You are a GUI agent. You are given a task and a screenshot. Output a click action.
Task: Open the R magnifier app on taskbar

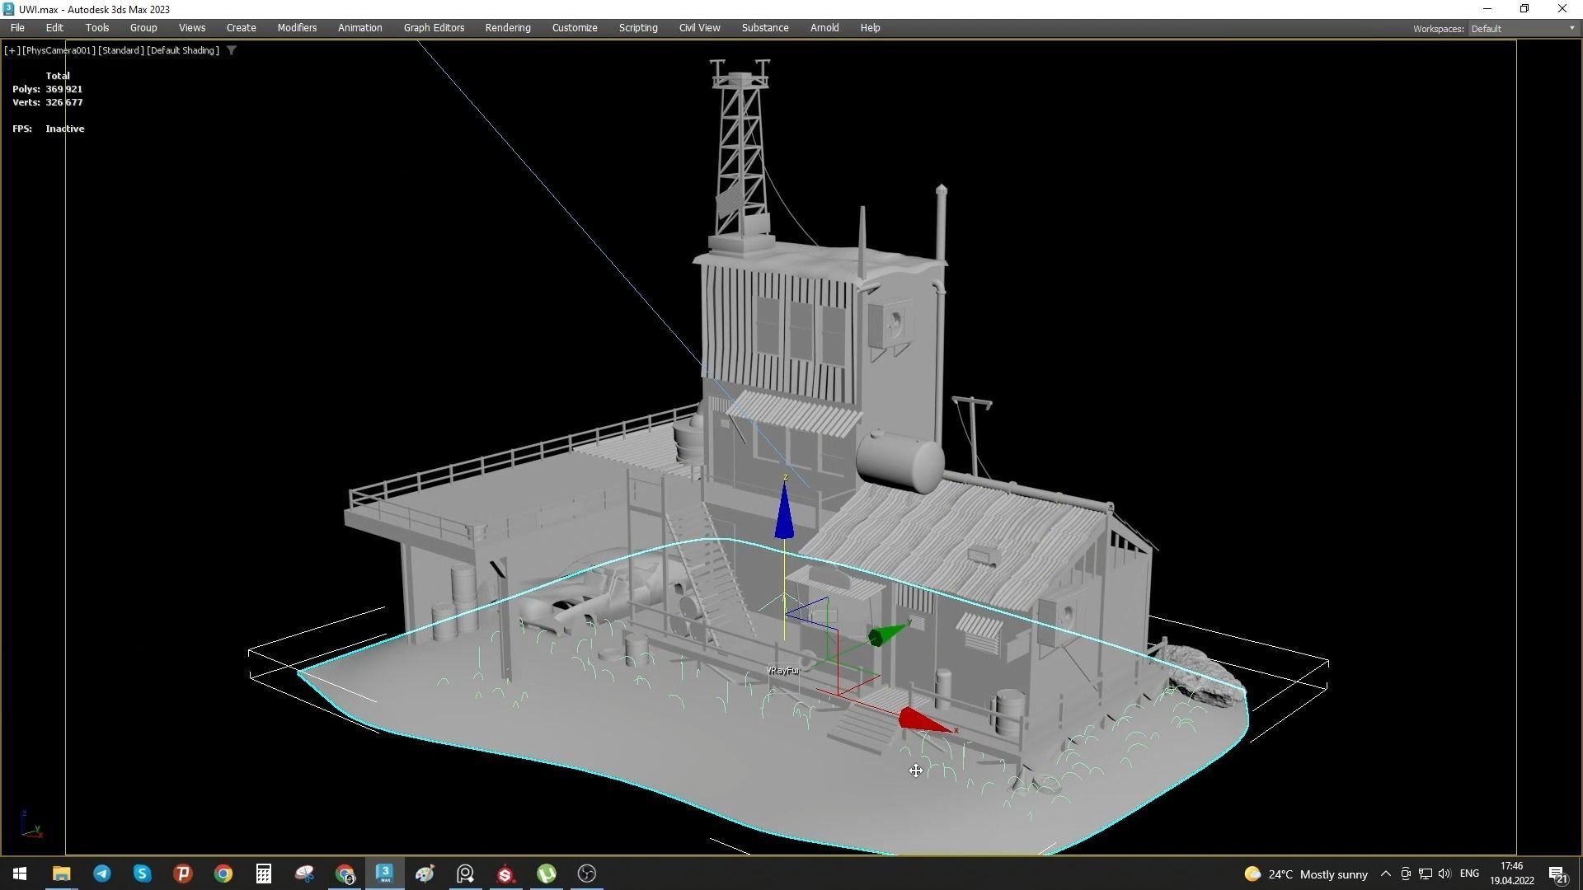(x=465, y=874)
